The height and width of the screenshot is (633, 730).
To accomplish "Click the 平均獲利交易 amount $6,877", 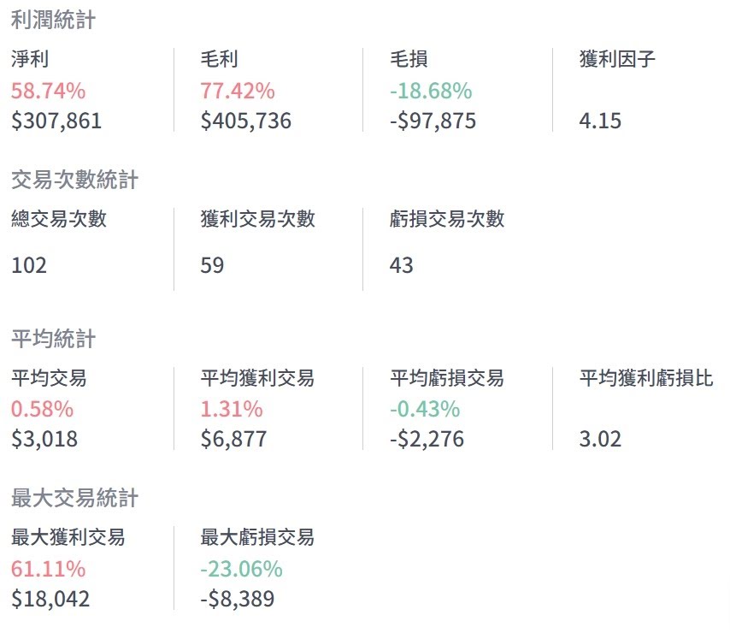I will 233,440.
